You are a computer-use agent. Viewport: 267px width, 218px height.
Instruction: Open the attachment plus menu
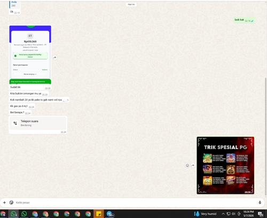4,203
